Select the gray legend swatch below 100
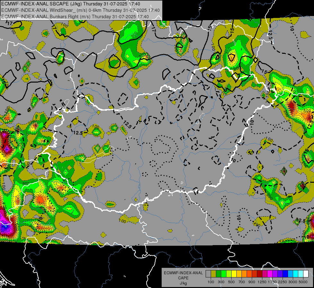Image resolution: width=314 pixels, height=288 pixels. click(x=208, y=274)
